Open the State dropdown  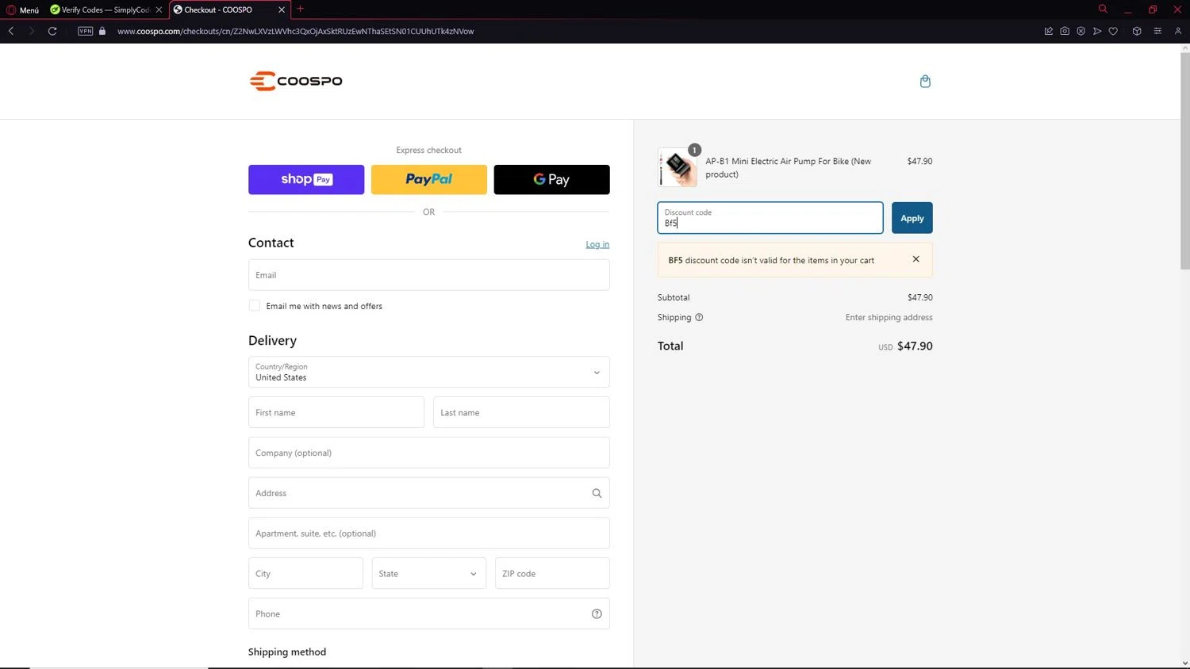coord(429,573)
